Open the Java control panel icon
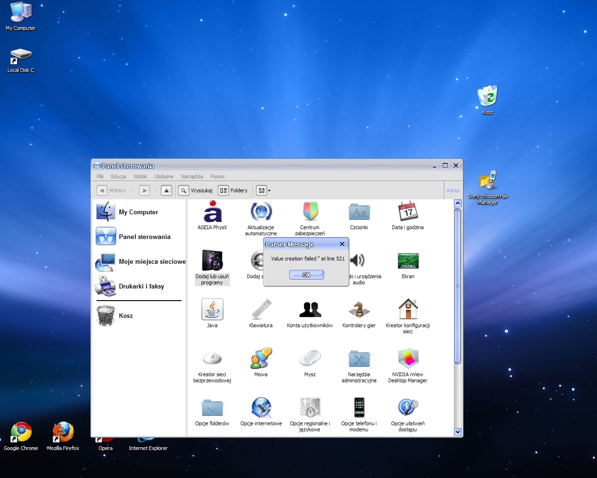This screenshot has width=597, height=478. [x=212, y=310]
